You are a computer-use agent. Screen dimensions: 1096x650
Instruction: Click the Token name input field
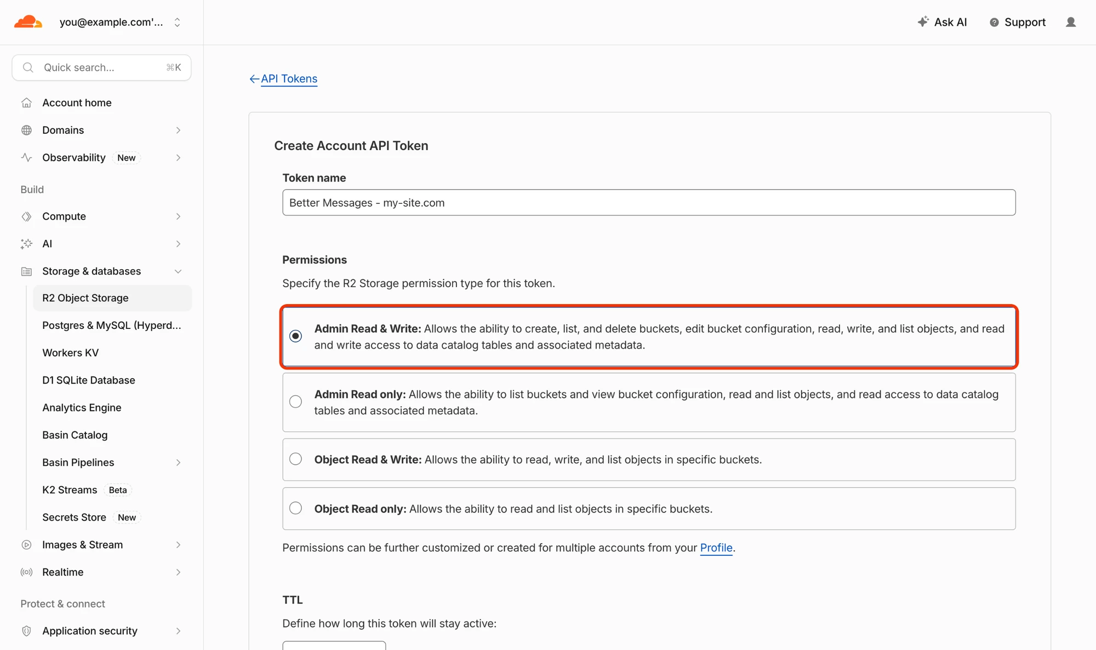(649, 203)
